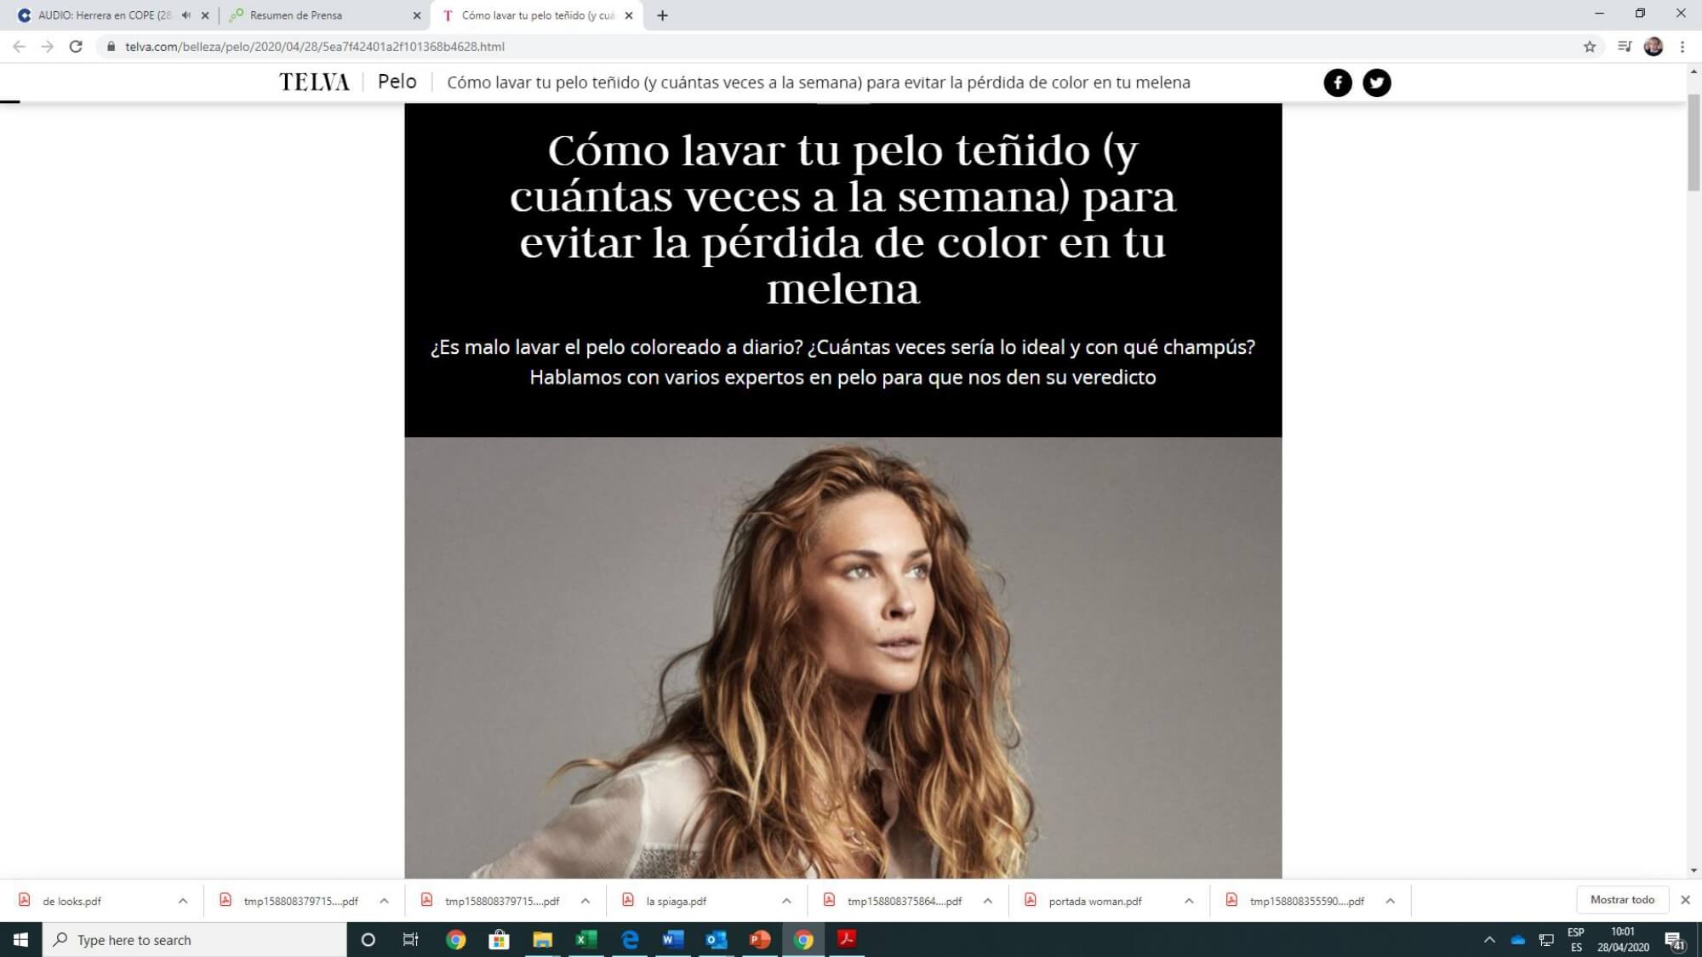Open options arrow for portada woman.pdf

point(1189,901)
